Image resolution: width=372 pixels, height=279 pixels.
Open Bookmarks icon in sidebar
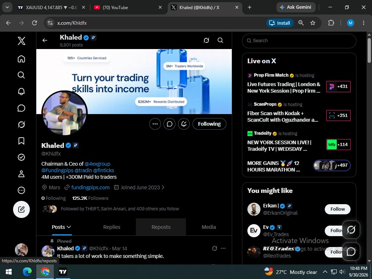[x=21, y=141]
